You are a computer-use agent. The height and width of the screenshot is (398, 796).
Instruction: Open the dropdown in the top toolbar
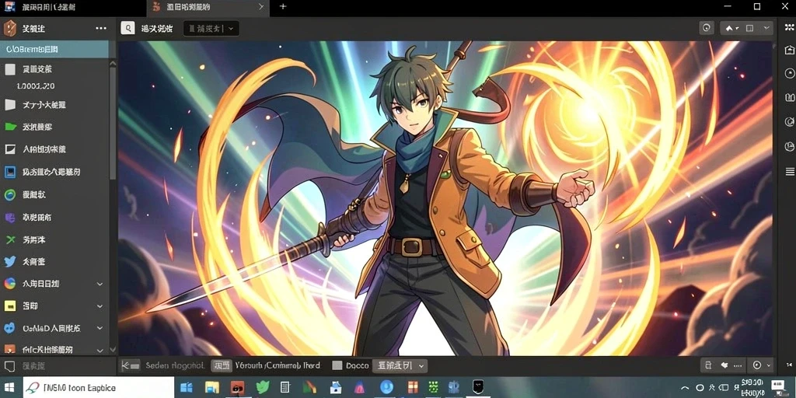pos(211,29)
